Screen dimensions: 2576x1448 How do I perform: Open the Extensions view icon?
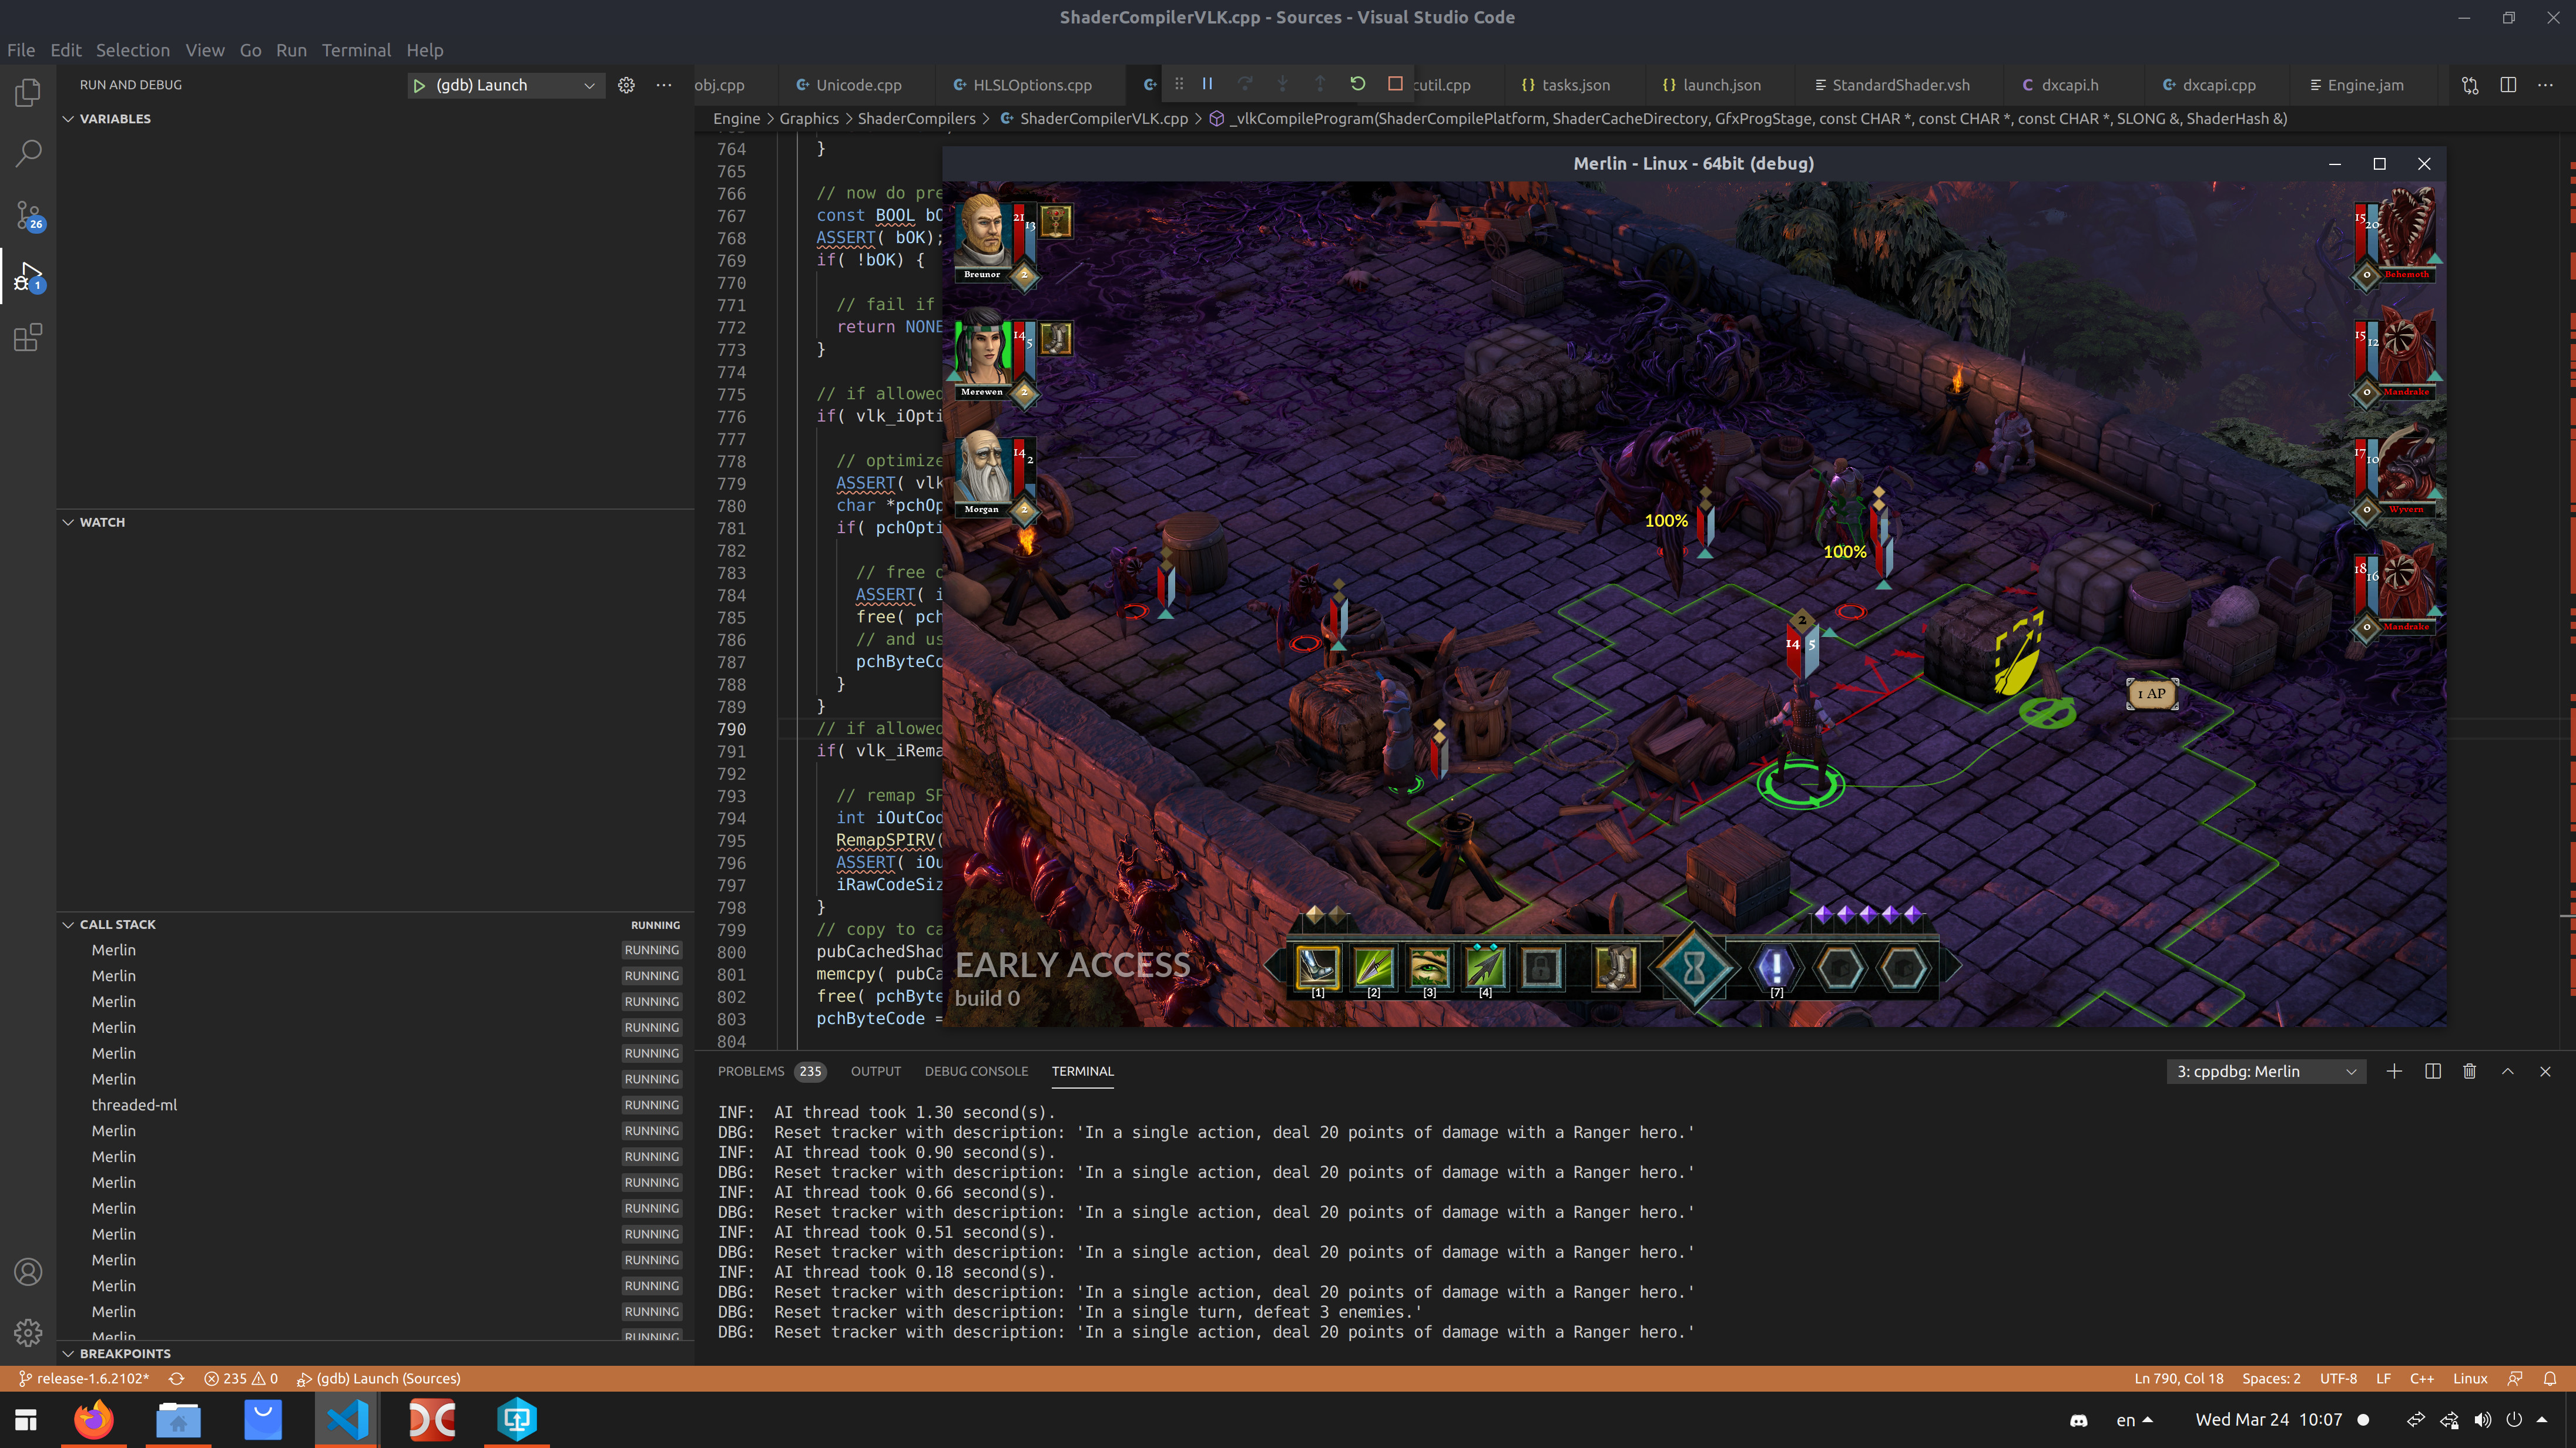(x=28, y=338)
